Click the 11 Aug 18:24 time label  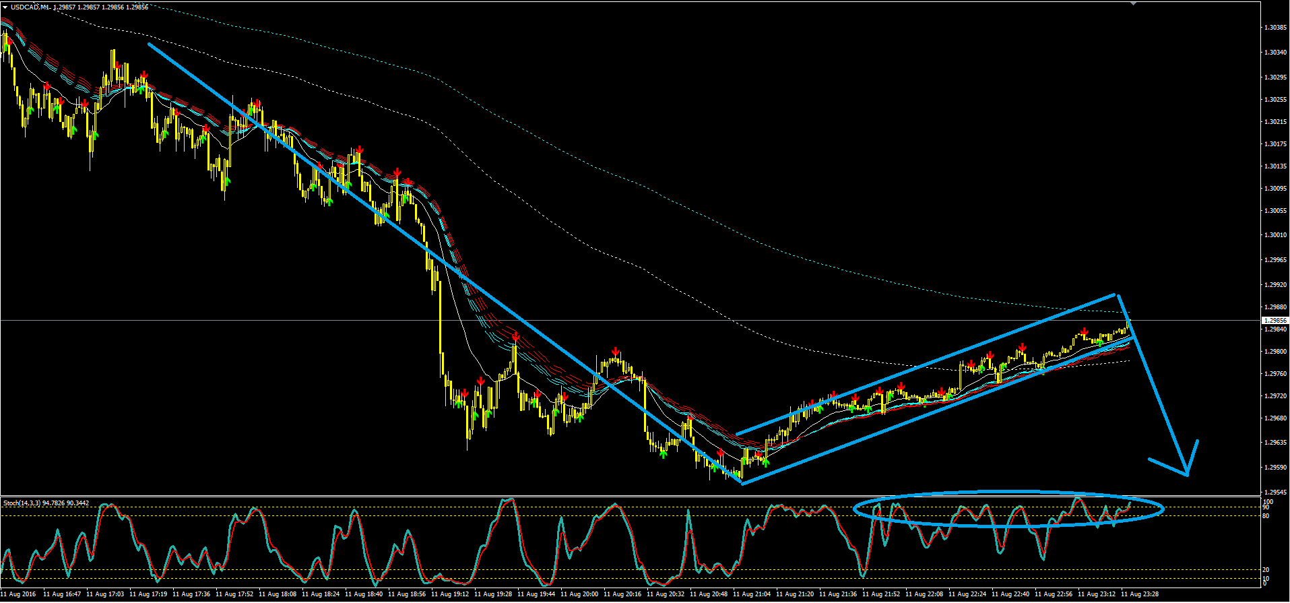click(321, 594)
